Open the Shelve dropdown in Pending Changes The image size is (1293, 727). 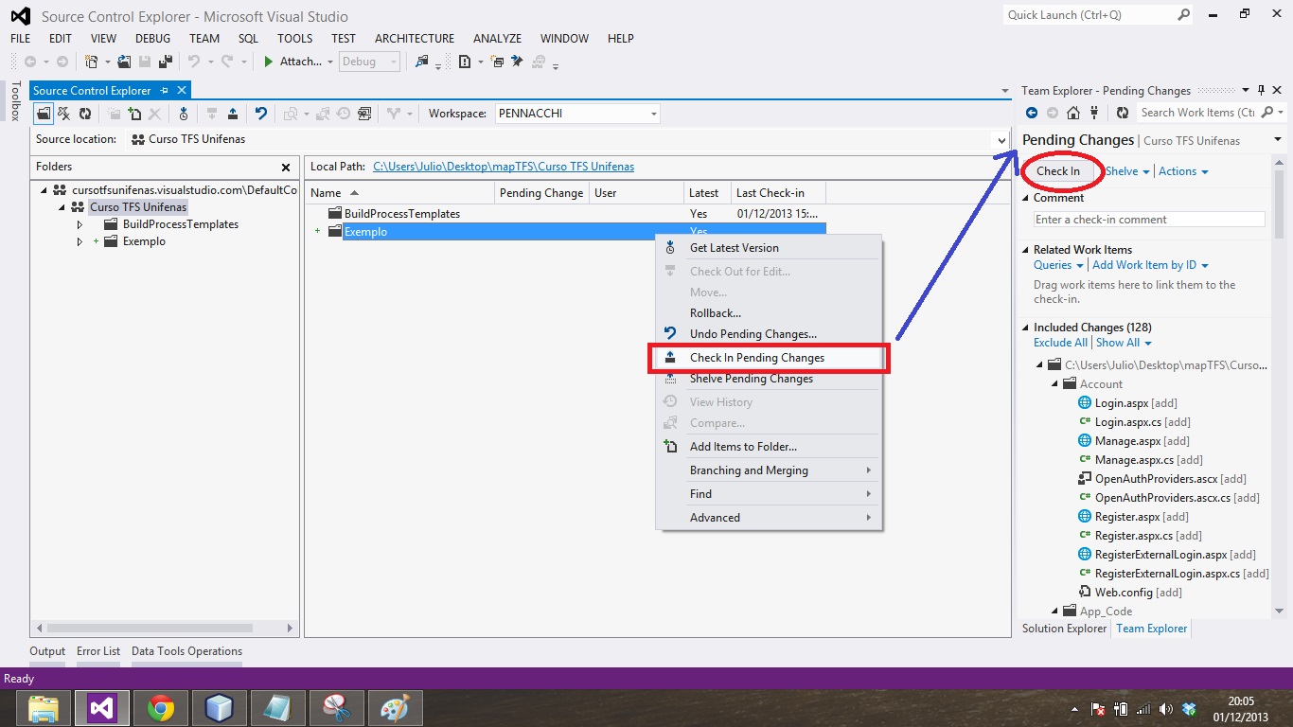coord(1127,171)
